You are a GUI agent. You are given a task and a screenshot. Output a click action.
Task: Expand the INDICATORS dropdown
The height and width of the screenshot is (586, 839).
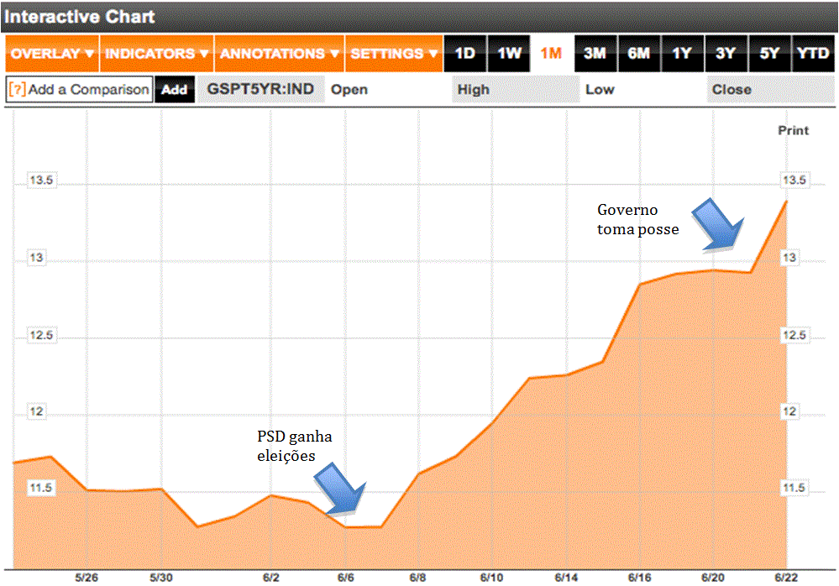[x=156, y=54]
